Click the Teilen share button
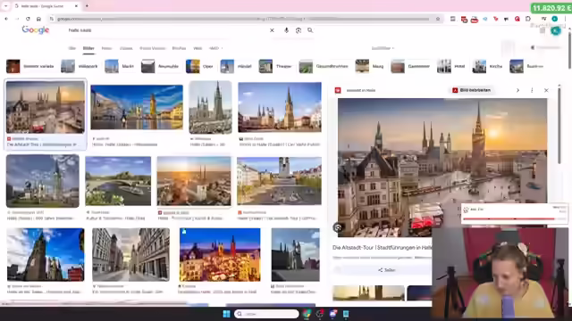Viewport: 572px width, 321px height. click(x=387, y=270)
